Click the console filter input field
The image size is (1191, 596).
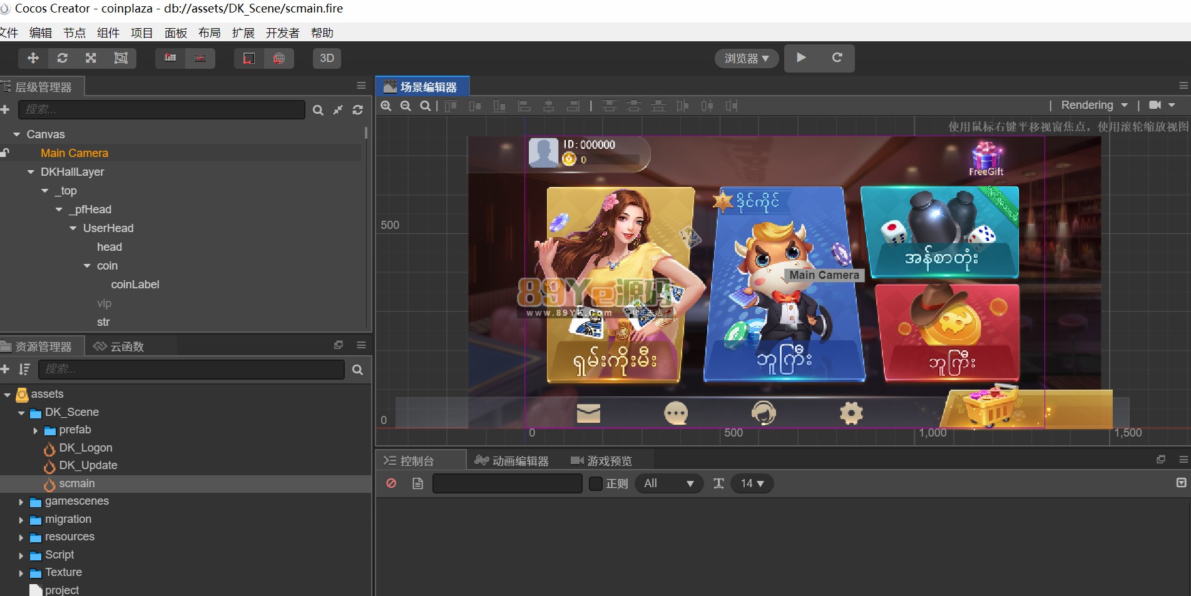coord(508,483)
